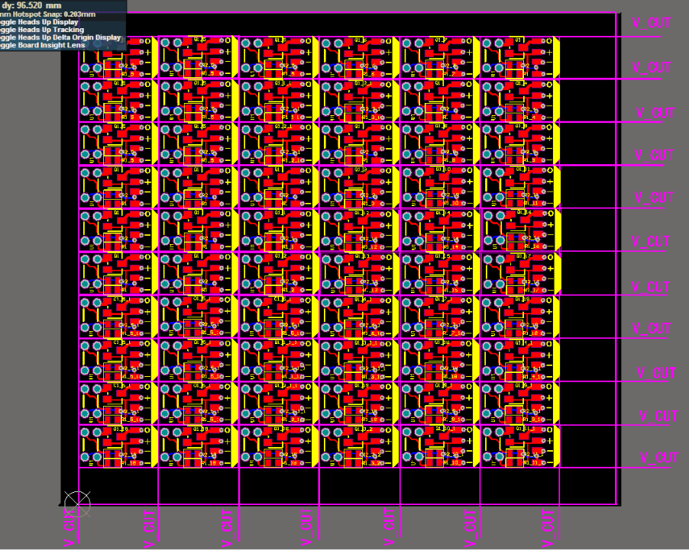Select the topmost V_CUT label on right side
This screenshot has height=550, width=689.
[652, 23]
